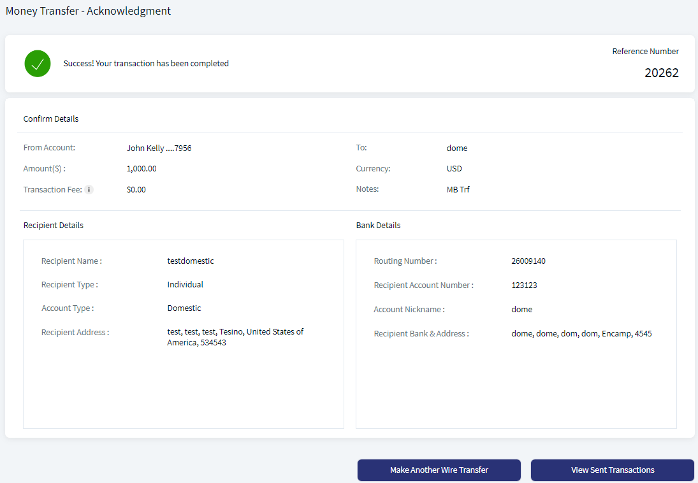Viewport: 698px width, 483px height.
Task: Click the Transaction Fee info icon
Action: 89,190
